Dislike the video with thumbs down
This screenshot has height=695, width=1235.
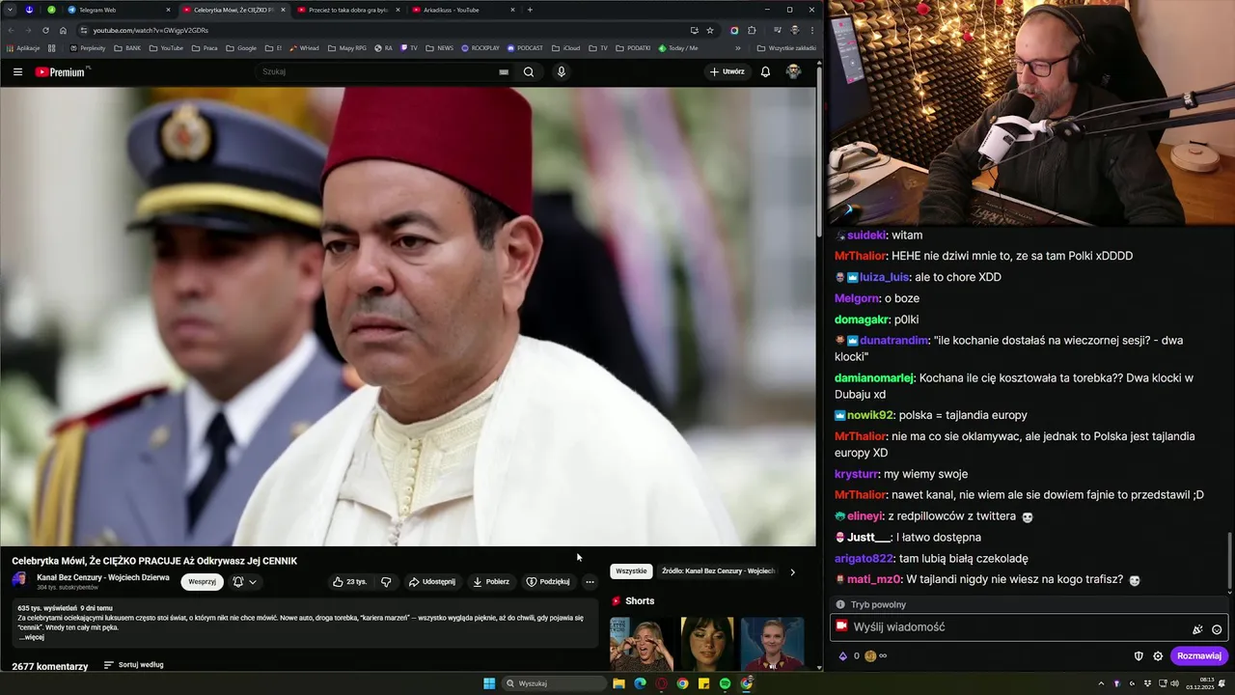tap(386, 582)
